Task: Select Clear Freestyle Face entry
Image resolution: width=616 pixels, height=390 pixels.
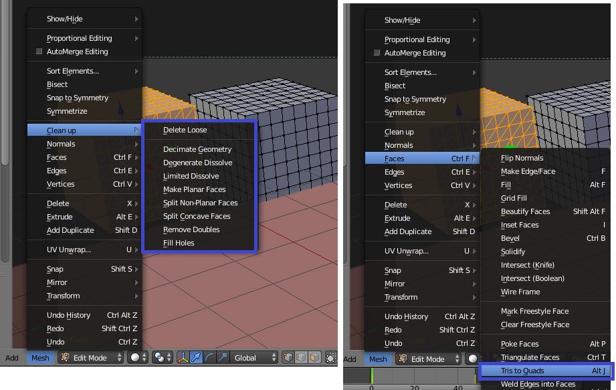Action: tap(546, 324)
